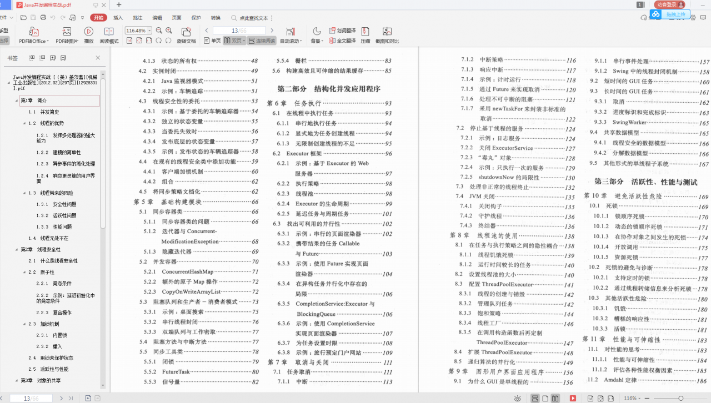Expand all bookmarks icon in 书签 panel
The width and height of the screenshot is (711, 403).
point(32,58)
